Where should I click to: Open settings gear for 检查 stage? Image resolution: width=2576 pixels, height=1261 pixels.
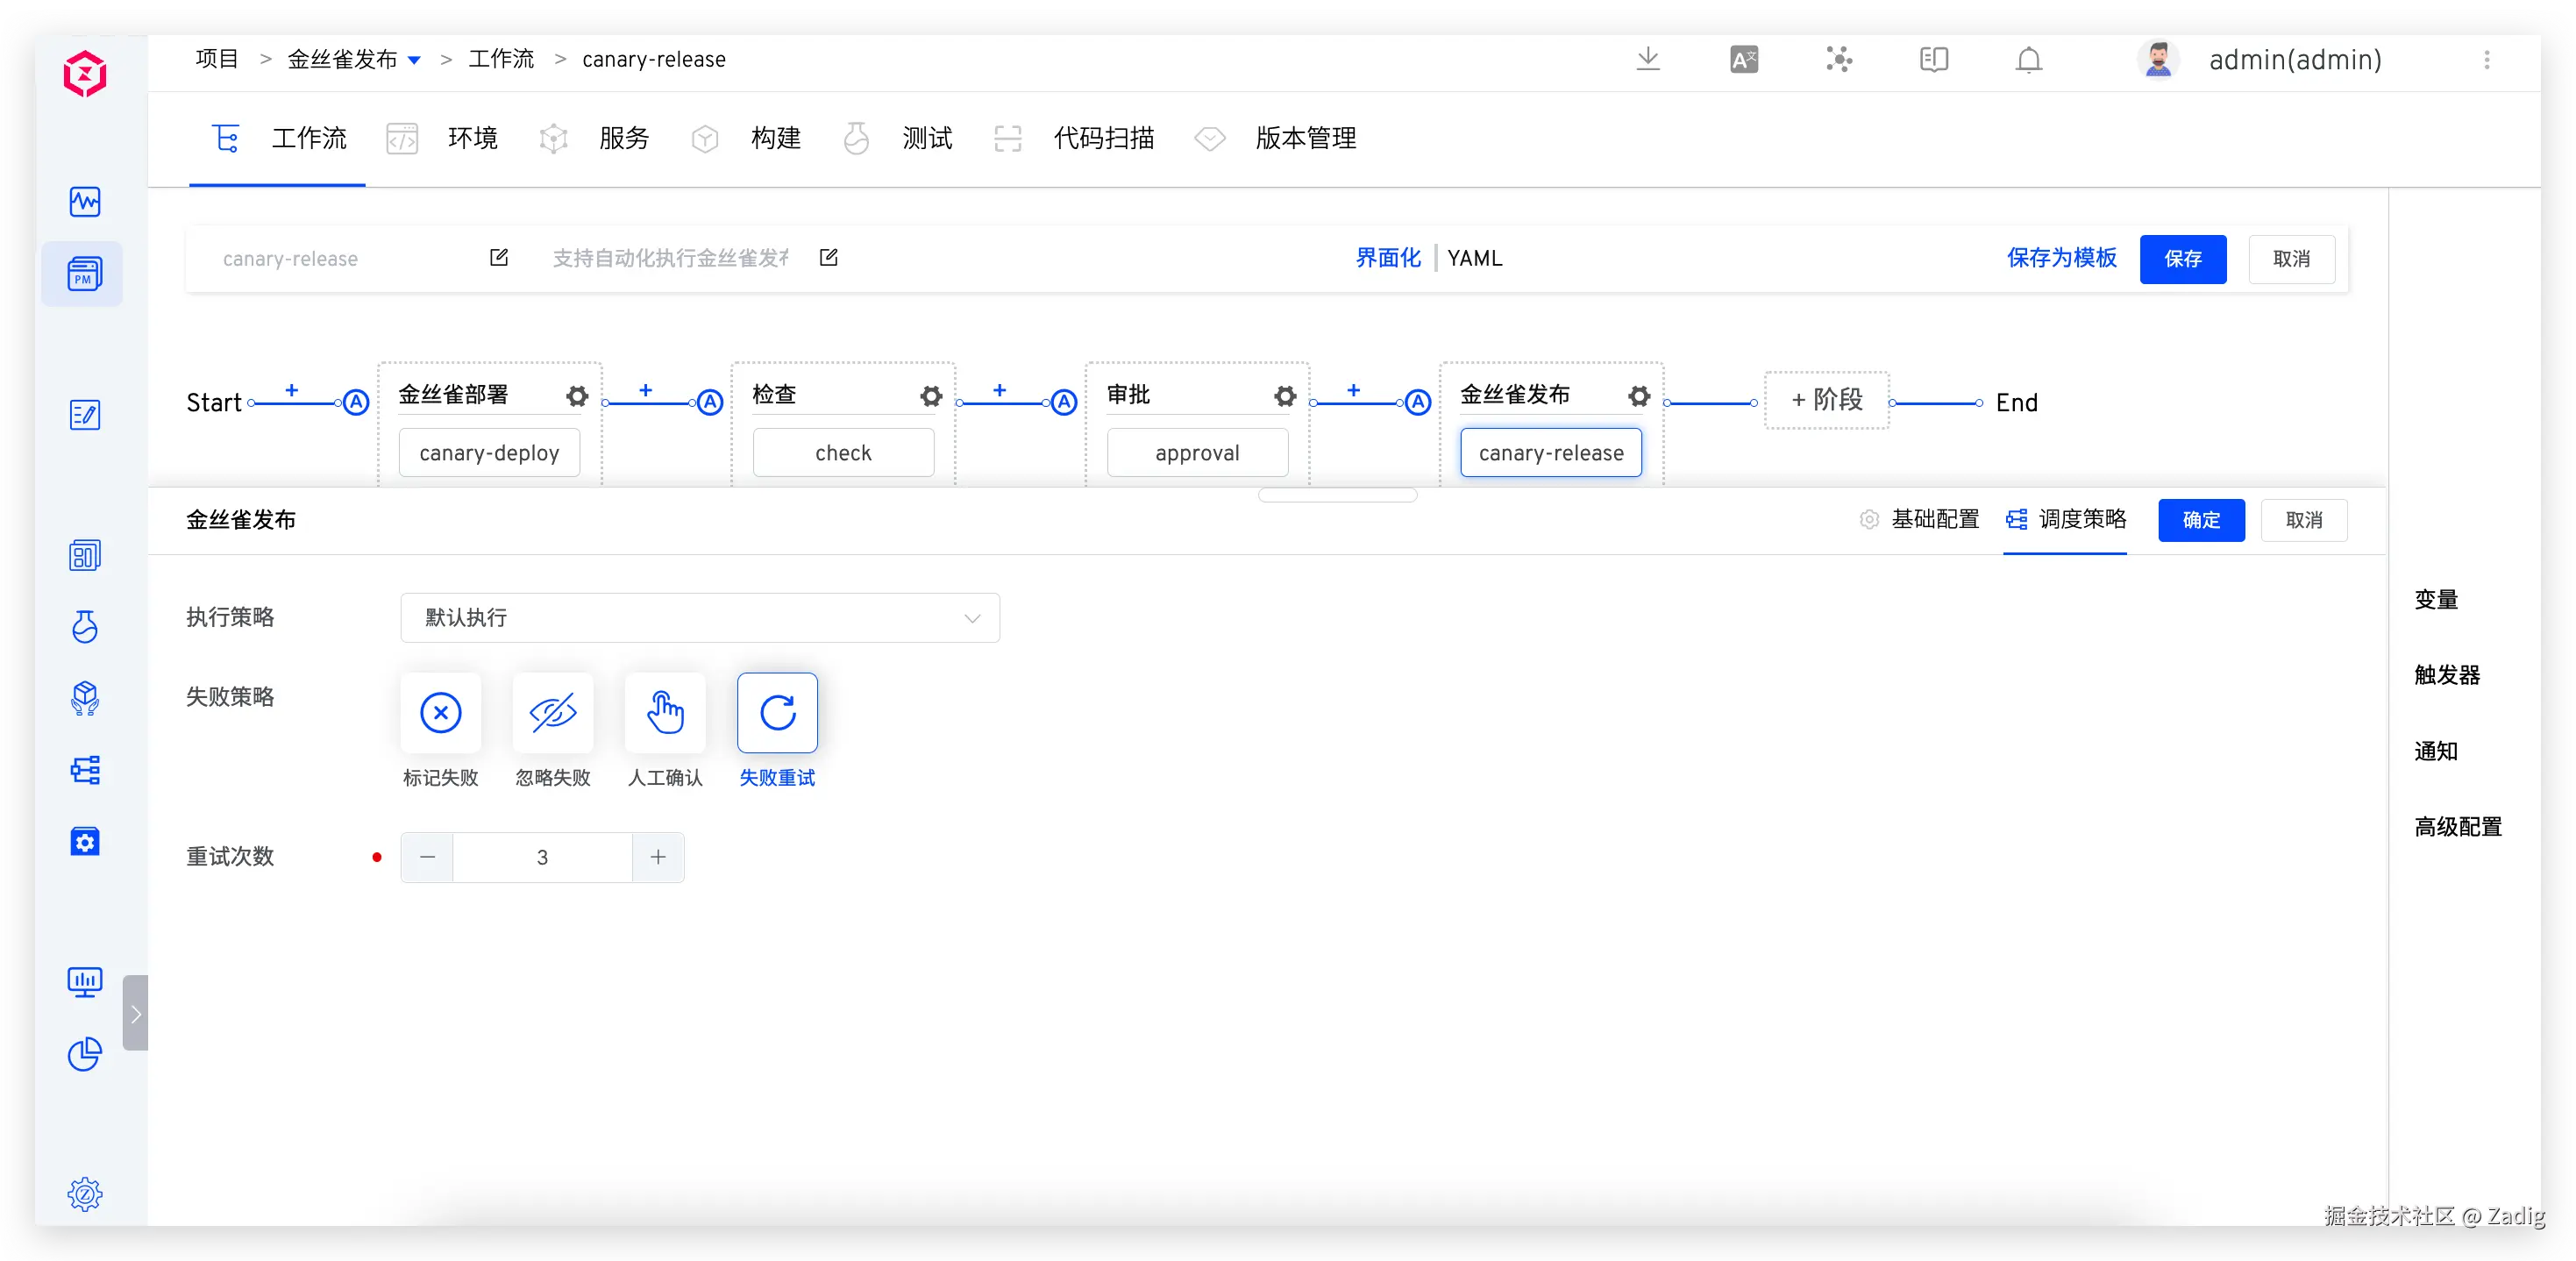(x=931, y=396)
